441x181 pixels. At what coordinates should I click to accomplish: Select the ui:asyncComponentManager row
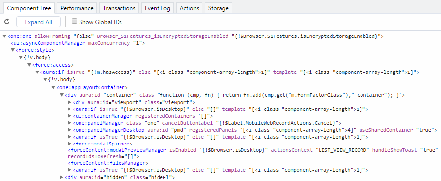(x=78, y=43)
